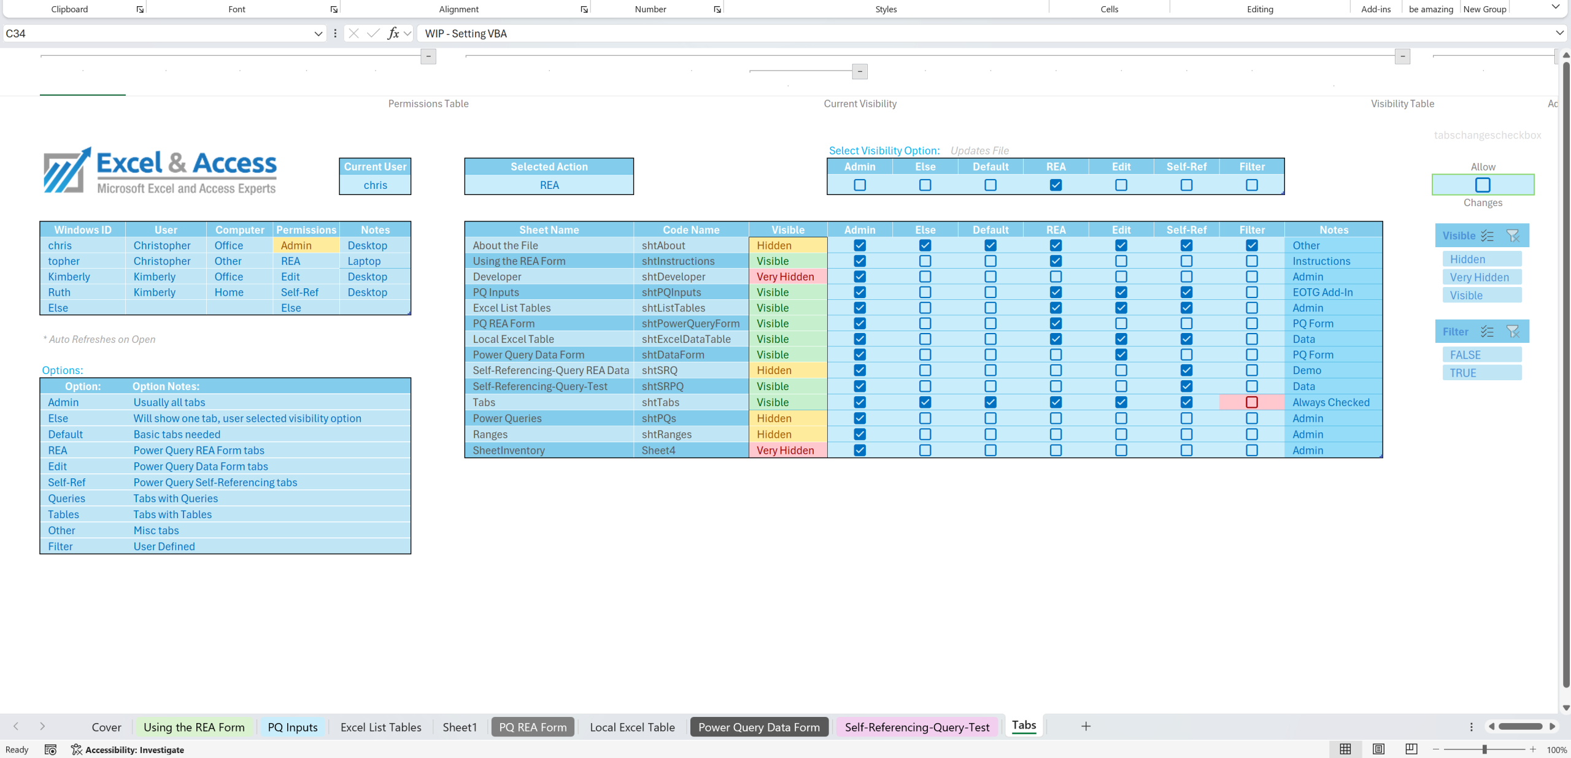The height and width of the screenshot is (758, 1571).
Task: Click the Cancel entry X in formula bar
Action: 353,33
